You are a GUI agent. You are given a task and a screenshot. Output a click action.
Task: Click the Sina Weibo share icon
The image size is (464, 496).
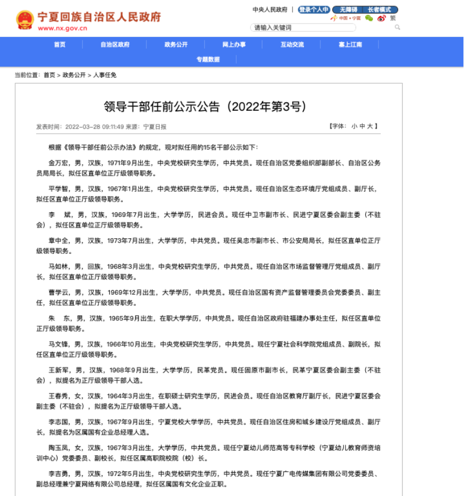[382, 18]
